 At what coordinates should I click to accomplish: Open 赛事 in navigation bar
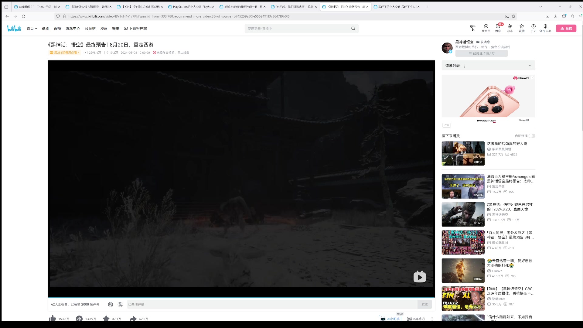pyautogui.click(x=116, y=29)
